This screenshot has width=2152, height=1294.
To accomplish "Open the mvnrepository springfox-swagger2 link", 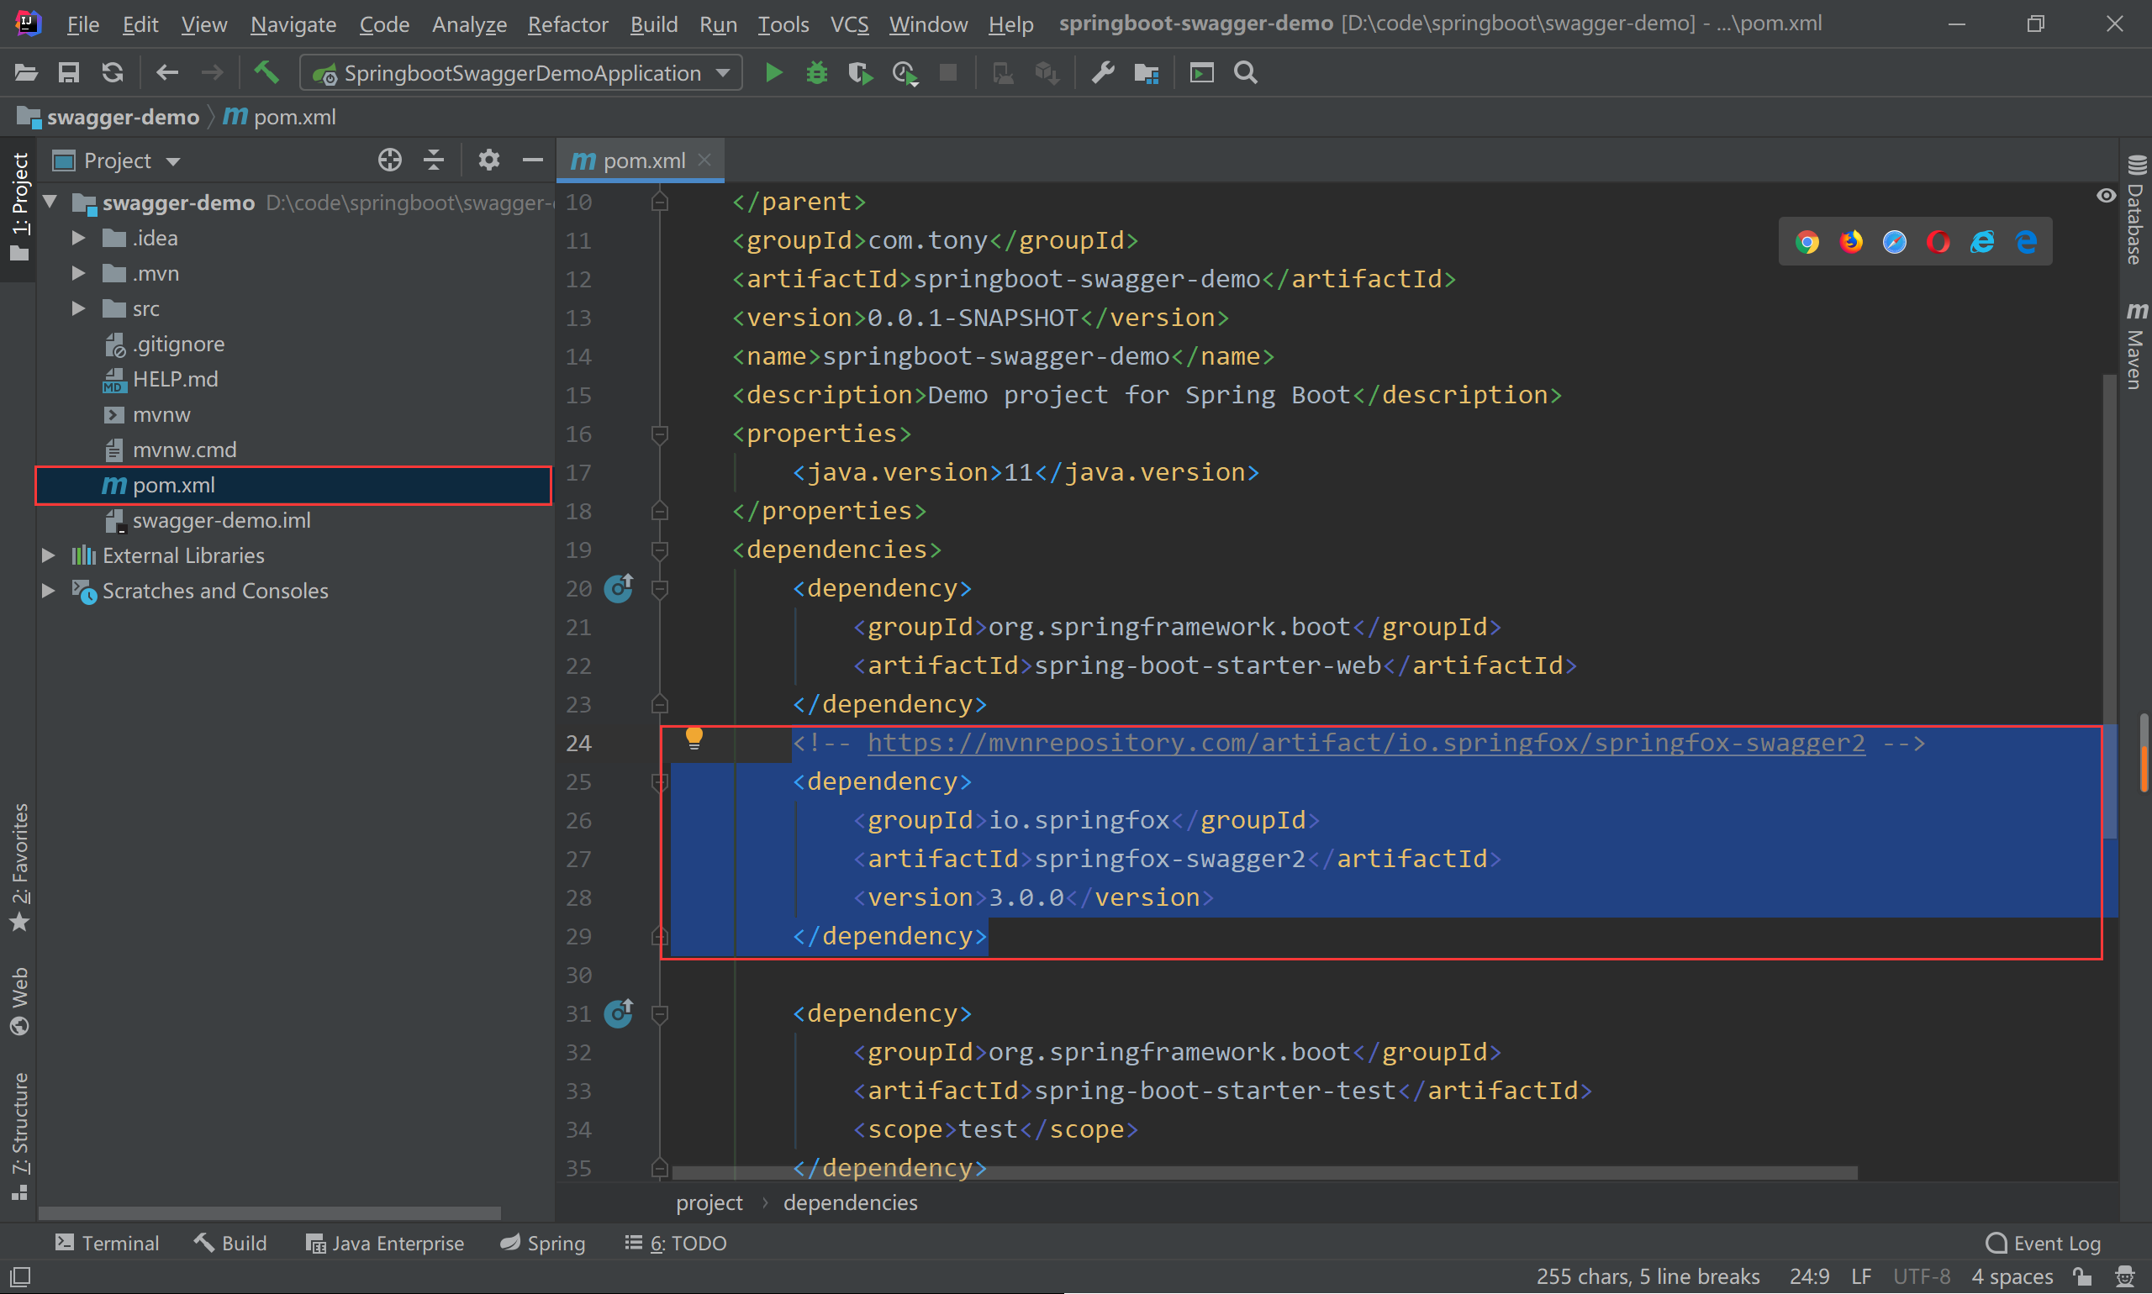I will point(1365,743).
